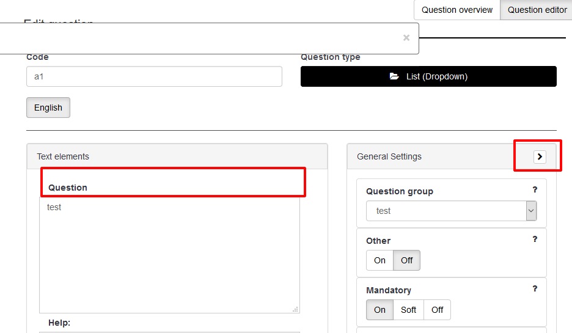The width and height of the screenshot is (572, 333).
Task: Set Mandatory to Soft
Action: (x=408, y=310)
